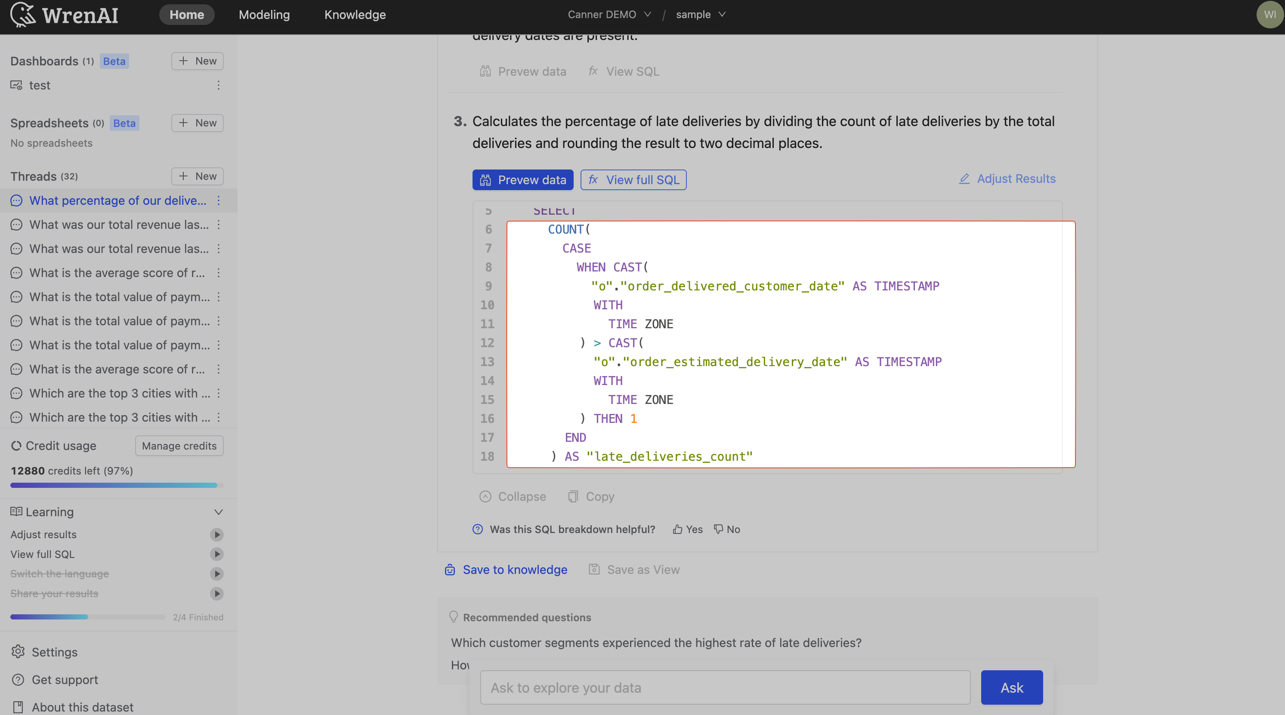Vote No thumbs down on SQL breakdown
Image resolution: width=1285 pixels, height=715 pixels.
coord(727,529)
